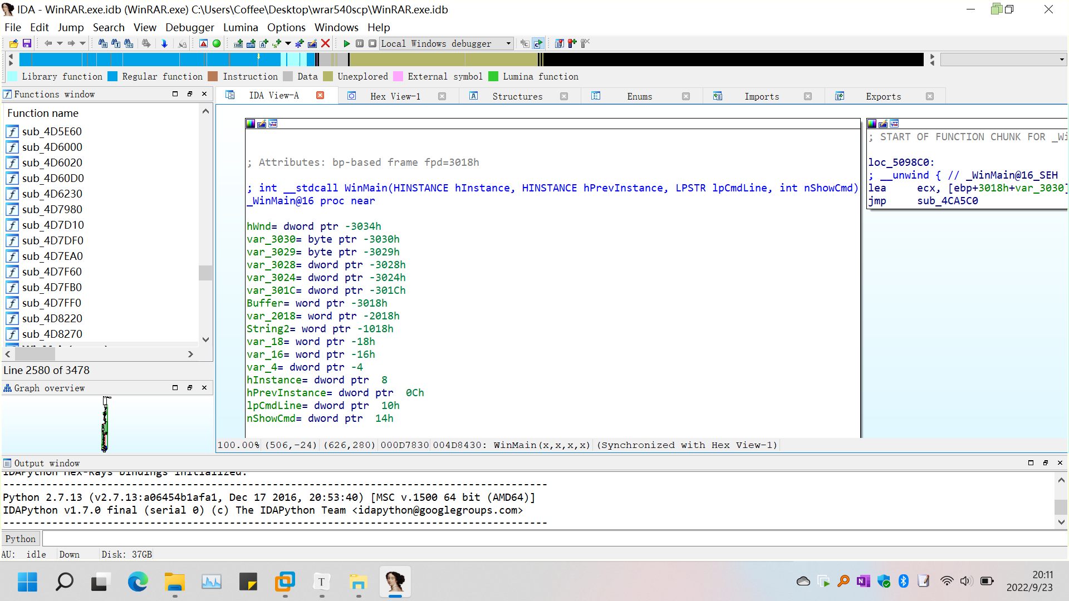Close the Functions window panel
The height and width of the screenshot is (601, 1069).
coord(204,94)
